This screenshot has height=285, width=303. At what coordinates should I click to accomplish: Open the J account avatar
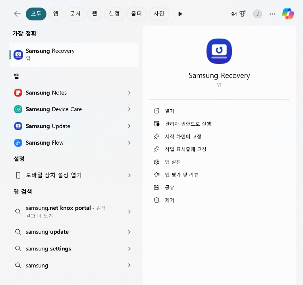click(257, 14)
